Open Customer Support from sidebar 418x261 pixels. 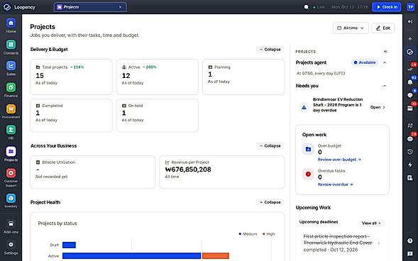click(11, 177)
